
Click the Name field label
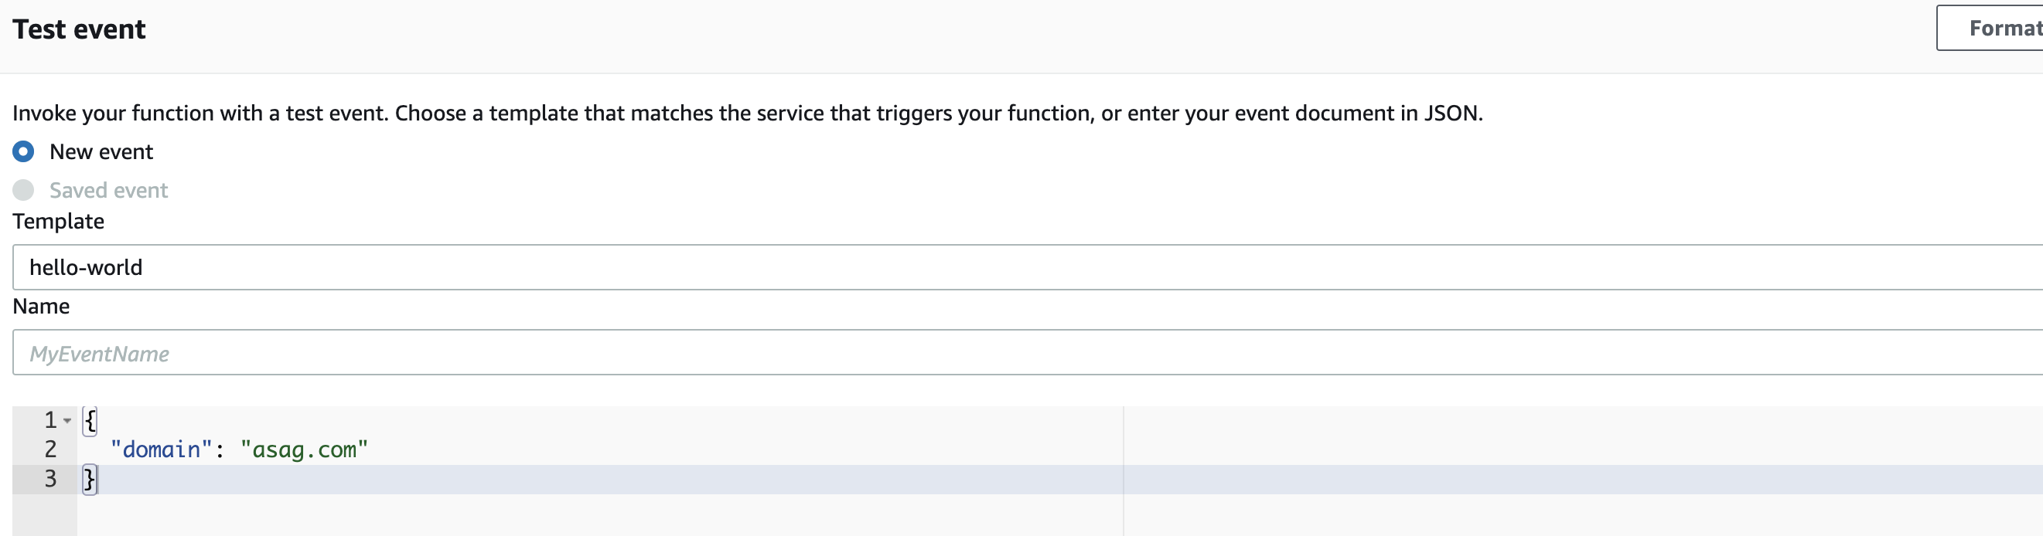pyautogui.click(x=41, y=307)
